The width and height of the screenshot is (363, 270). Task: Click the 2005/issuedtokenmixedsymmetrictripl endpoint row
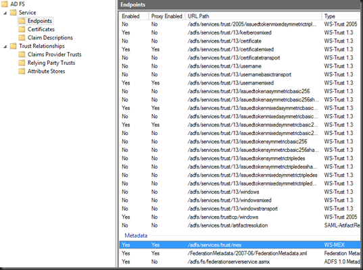click(x=240, y=24)
